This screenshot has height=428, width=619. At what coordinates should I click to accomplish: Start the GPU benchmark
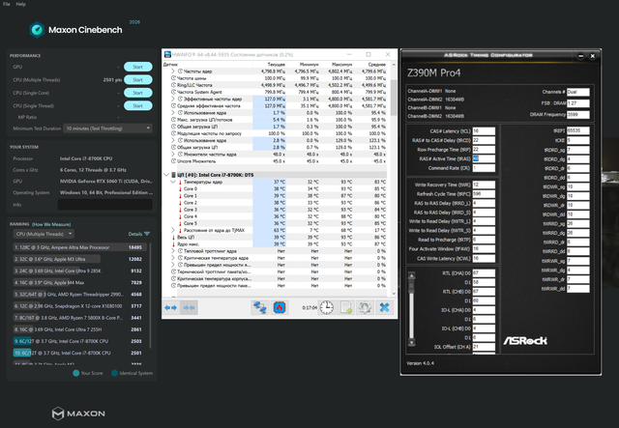coord(137,67)
